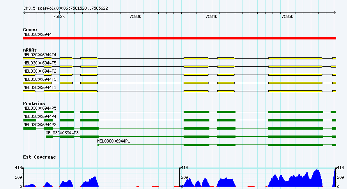Select mRNA label MELO3C006944T5

tap(40, 63)
